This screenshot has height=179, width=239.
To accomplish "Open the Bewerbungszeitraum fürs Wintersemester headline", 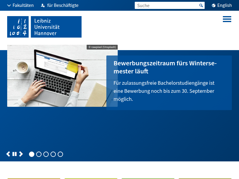I will [165, 67].
